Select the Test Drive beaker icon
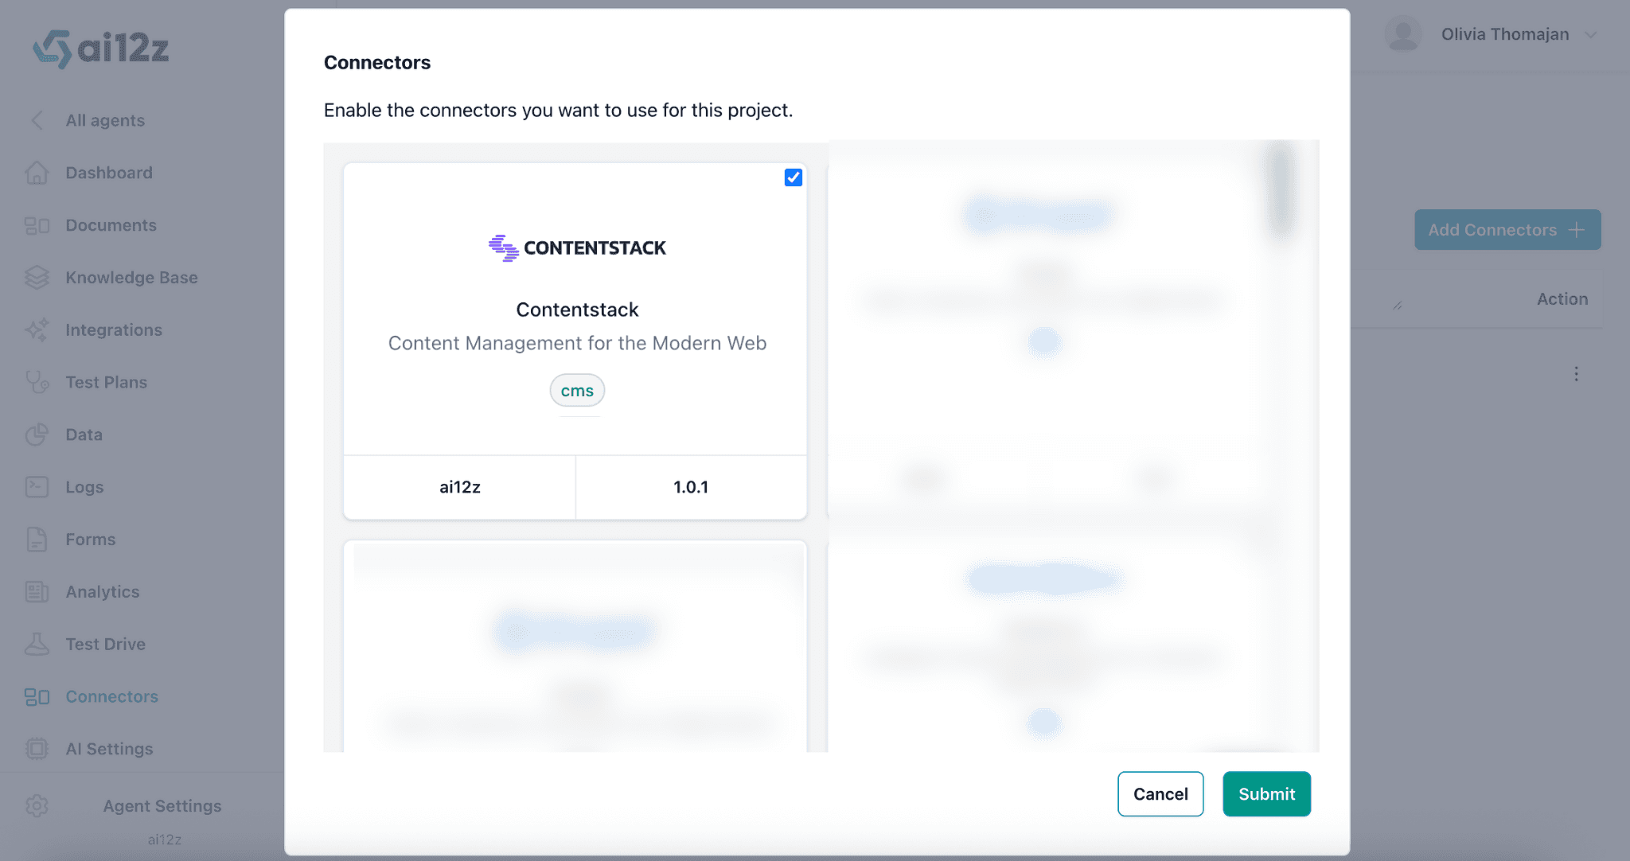 (x=37, y=644)
